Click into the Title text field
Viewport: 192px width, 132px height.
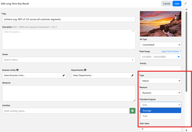(x=69, y=19)
